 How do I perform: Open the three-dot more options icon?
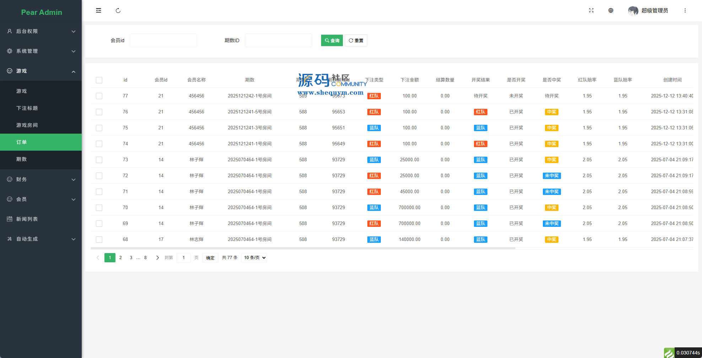click(685, 11)
